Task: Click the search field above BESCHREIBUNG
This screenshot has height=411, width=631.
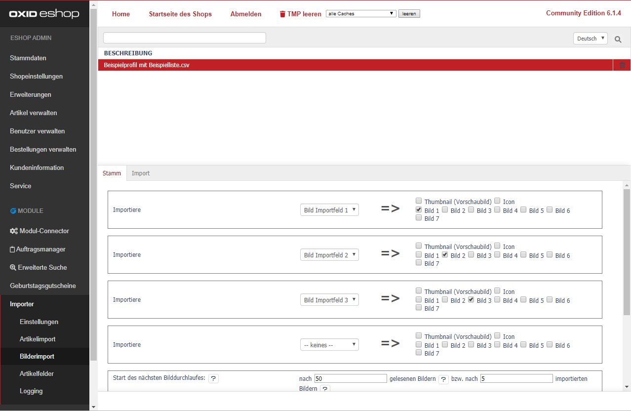Action: pos(185,38)
